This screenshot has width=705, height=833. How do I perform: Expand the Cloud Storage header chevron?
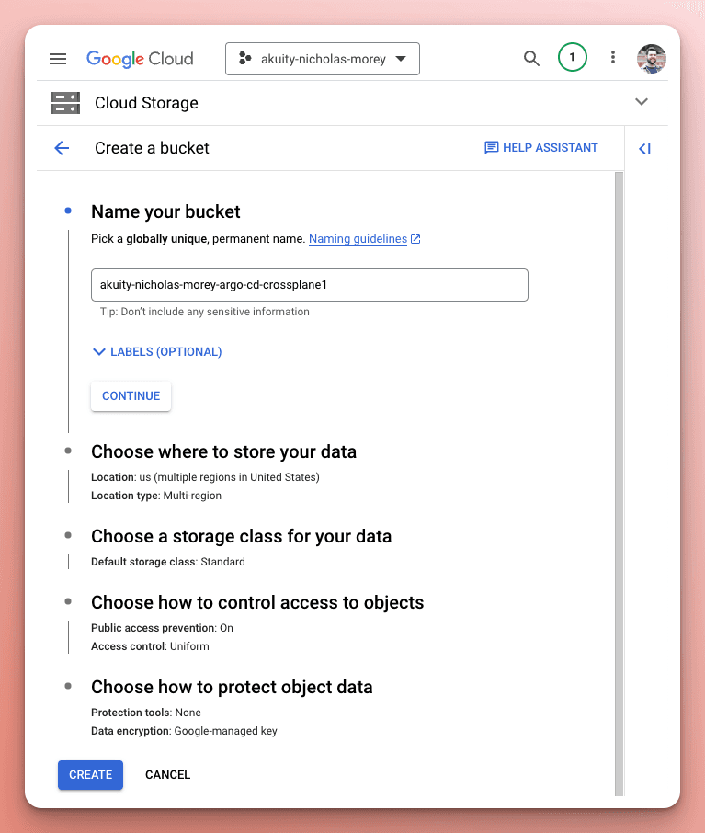pos(642,102)
